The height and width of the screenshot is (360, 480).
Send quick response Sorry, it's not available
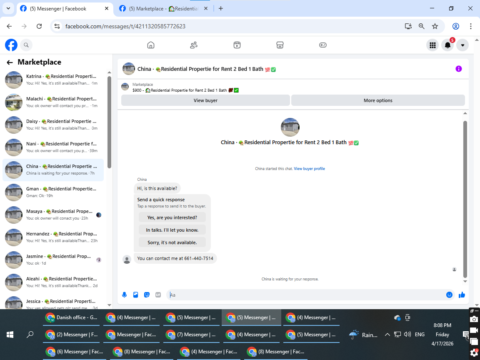click(x=172, y=242)
